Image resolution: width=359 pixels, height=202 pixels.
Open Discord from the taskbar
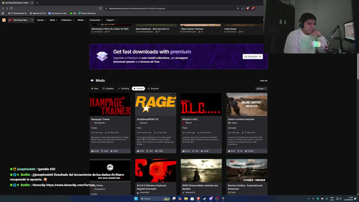click(x=211, y=199)
